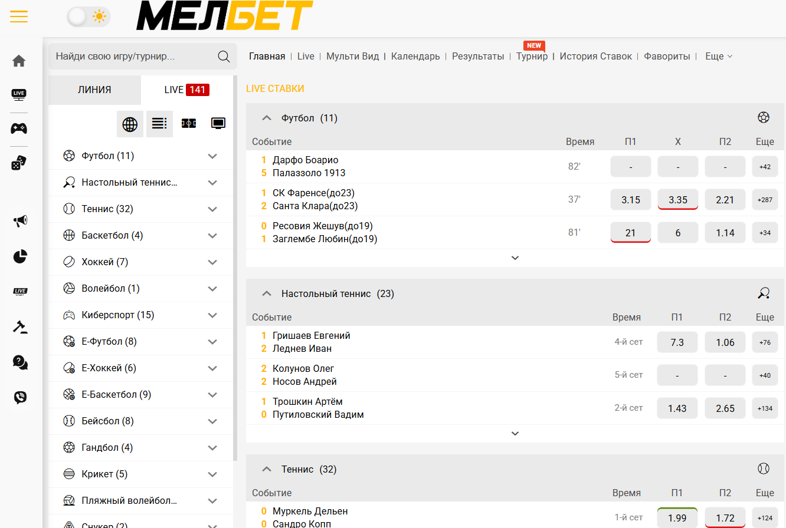Open Бейсбол (8) in sidebar

tap(140, 421)
